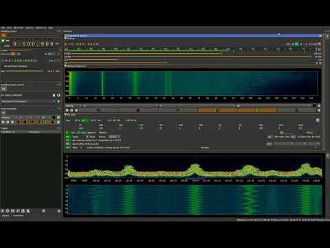Image resolution: width=330 pixels, height=248 pixels.
Task: Open the wide dropdown in RDS lower right
Action: pyautogui.click(x=284, y=144)
